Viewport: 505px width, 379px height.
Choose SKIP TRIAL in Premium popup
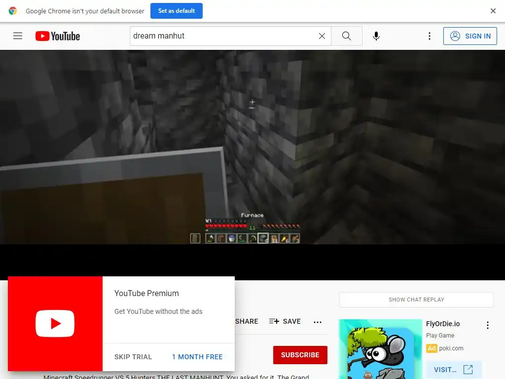point(133,357)
